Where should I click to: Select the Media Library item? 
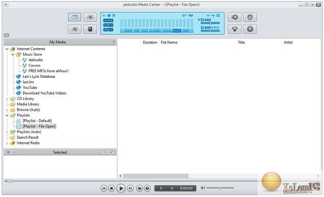click(28, 104)
